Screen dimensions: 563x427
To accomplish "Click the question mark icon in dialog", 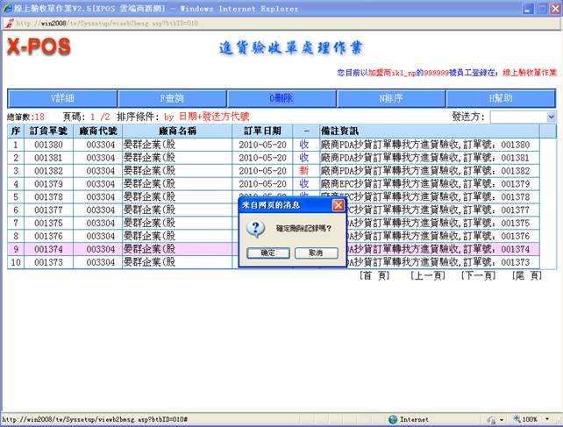I will [257, 228].
